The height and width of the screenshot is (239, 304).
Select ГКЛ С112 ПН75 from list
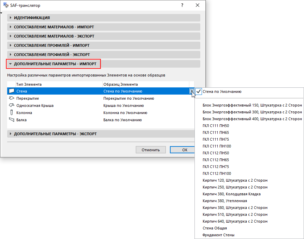[x=249, y=167]
